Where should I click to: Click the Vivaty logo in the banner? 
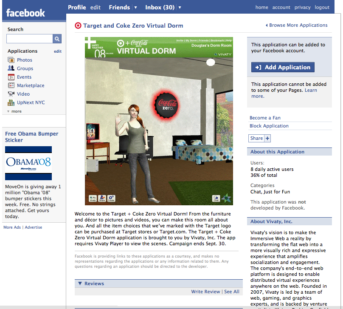[x=222, y=54]
